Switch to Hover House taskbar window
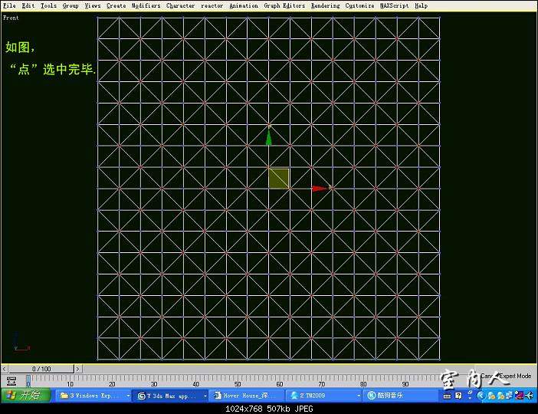The height and width of the screenshot is (414, 538). (x=247, y=396)
